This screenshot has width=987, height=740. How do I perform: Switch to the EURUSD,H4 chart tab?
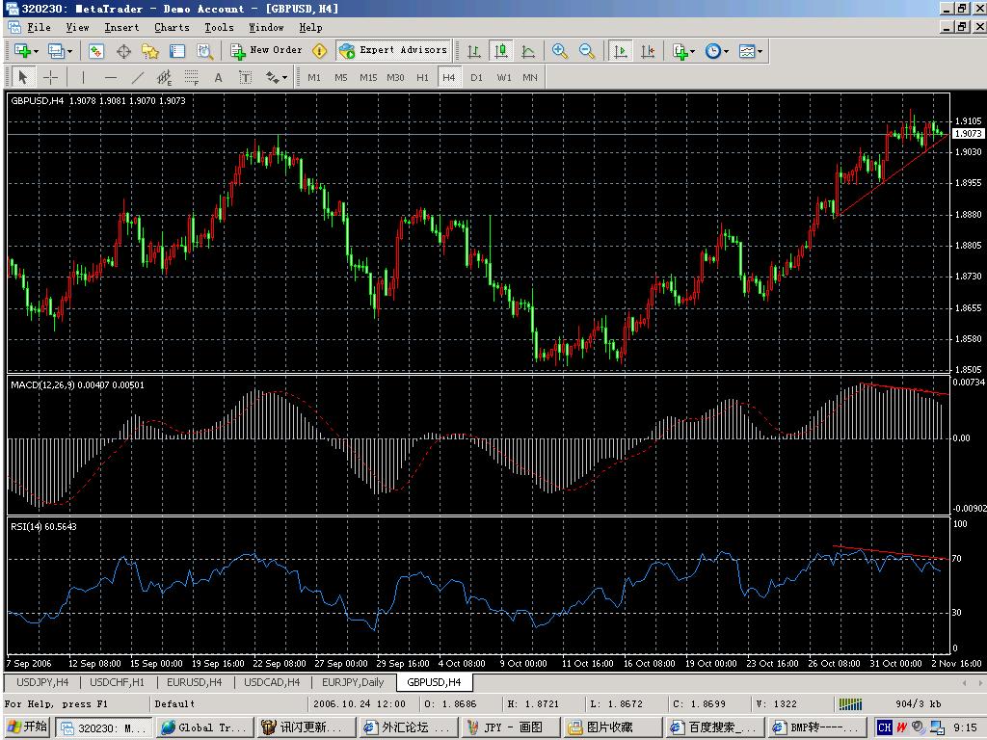194,682
